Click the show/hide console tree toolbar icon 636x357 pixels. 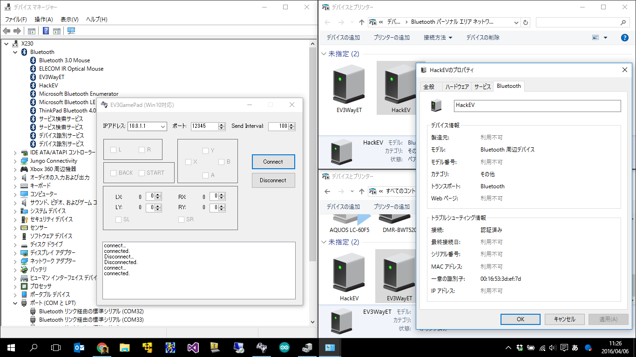click(32, 31)
